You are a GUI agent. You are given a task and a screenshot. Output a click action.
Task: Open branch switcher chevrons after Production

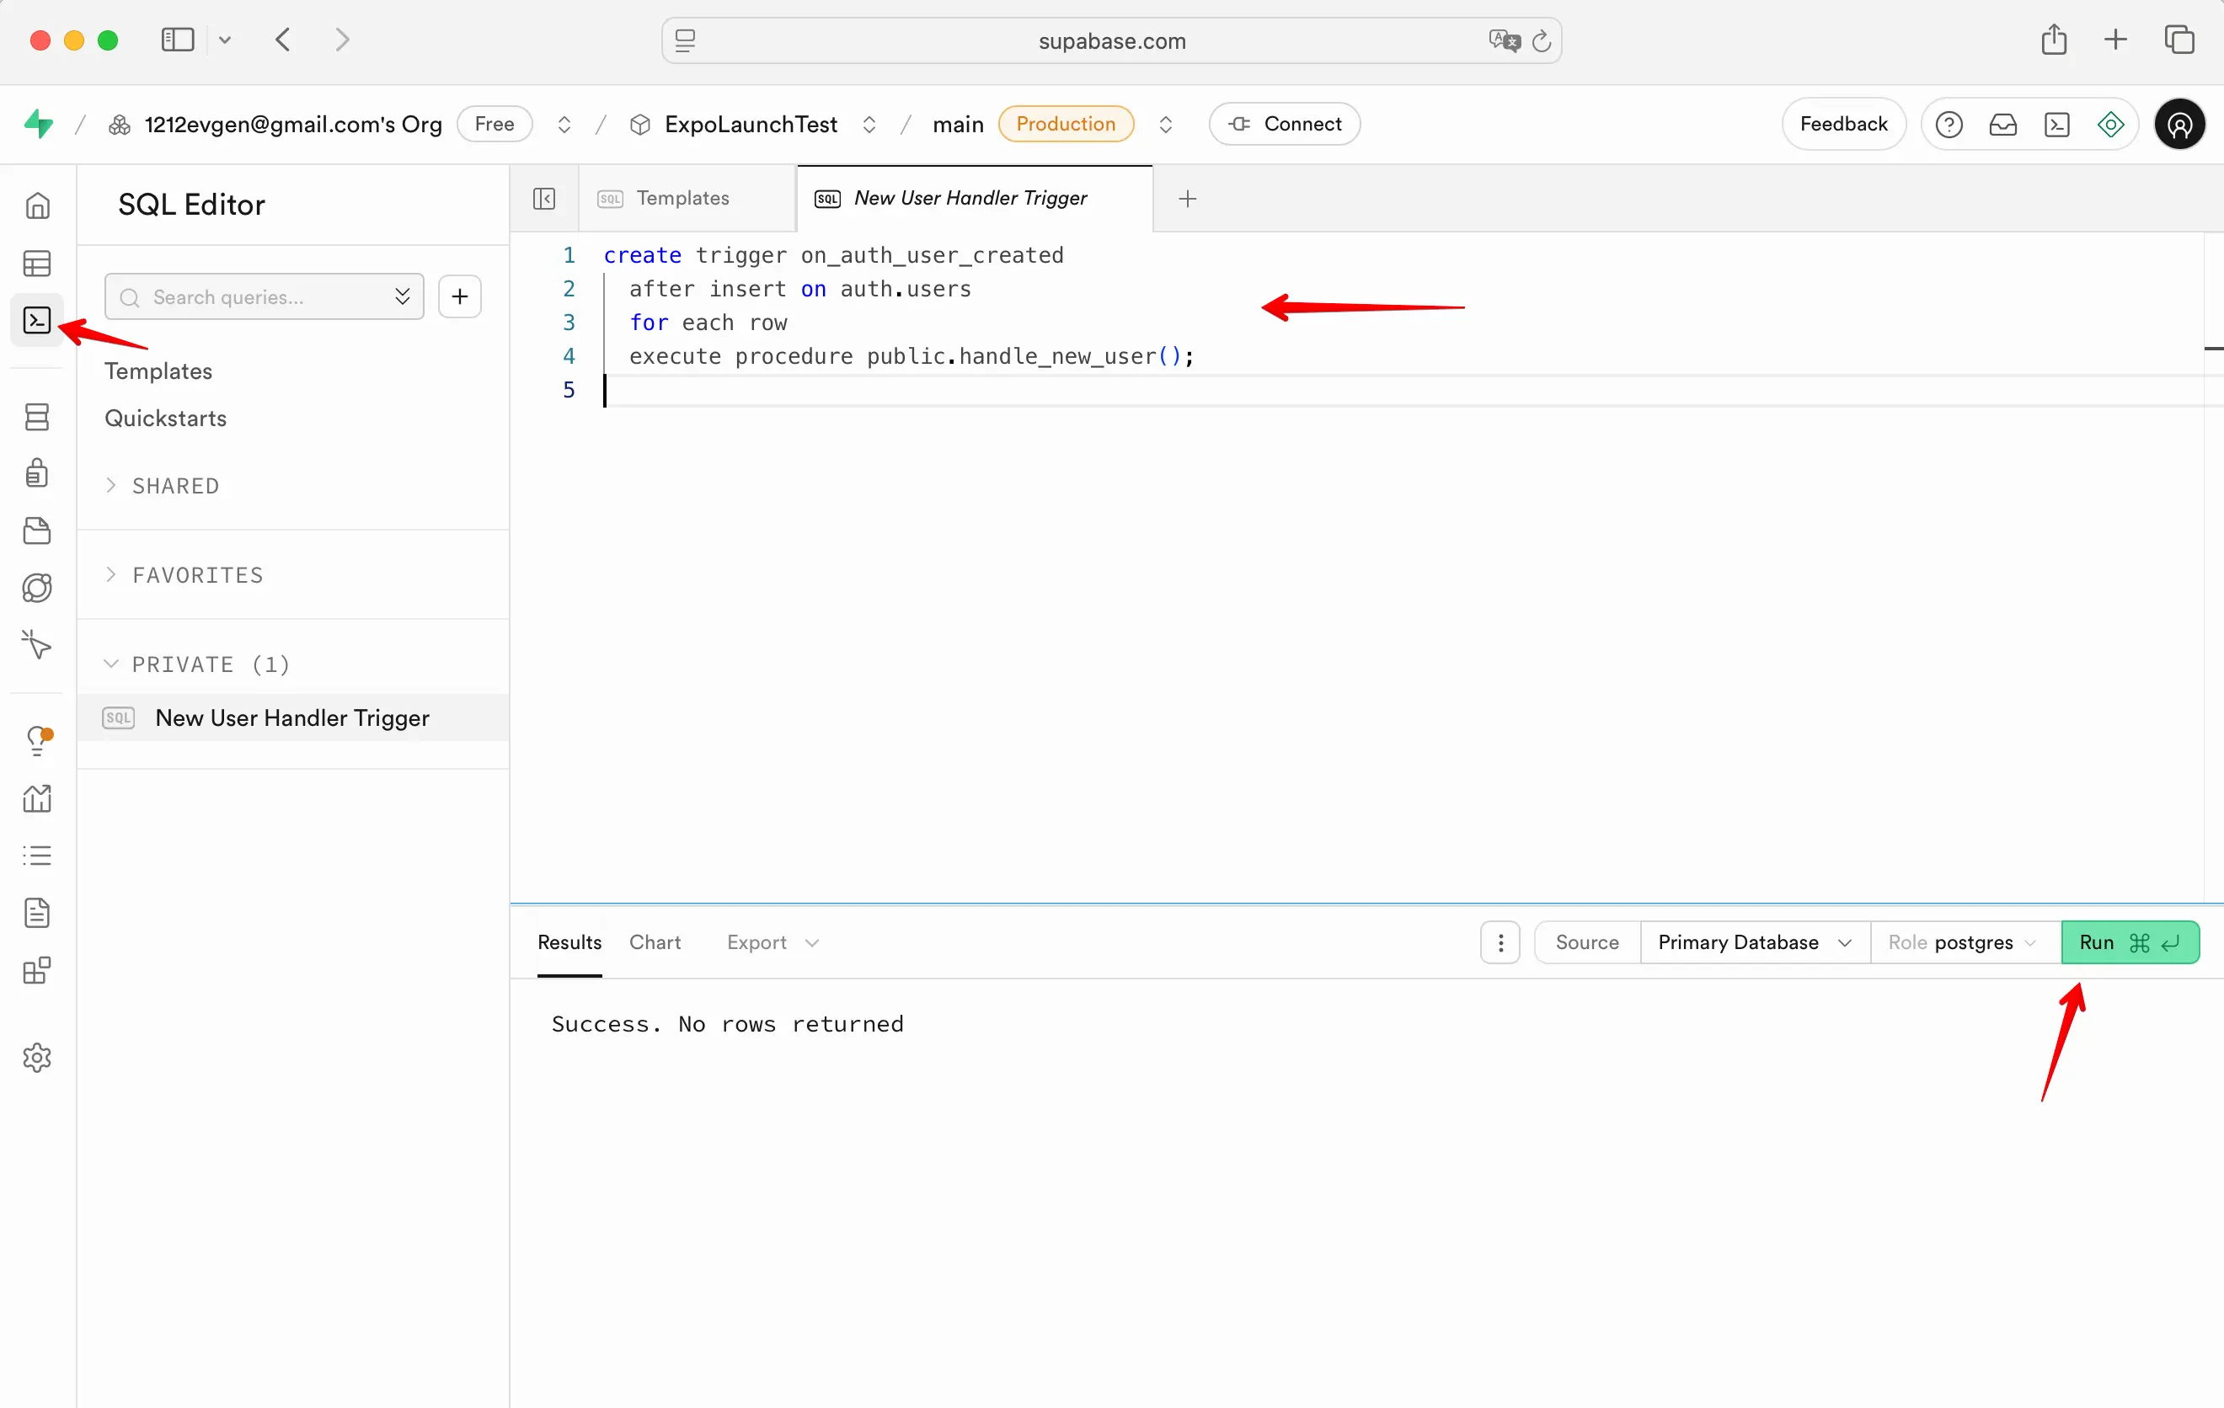click(x=1166, y=124)
